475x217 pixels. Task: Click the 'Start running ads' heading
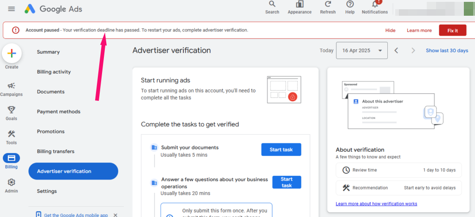click(x=166, y=80)
